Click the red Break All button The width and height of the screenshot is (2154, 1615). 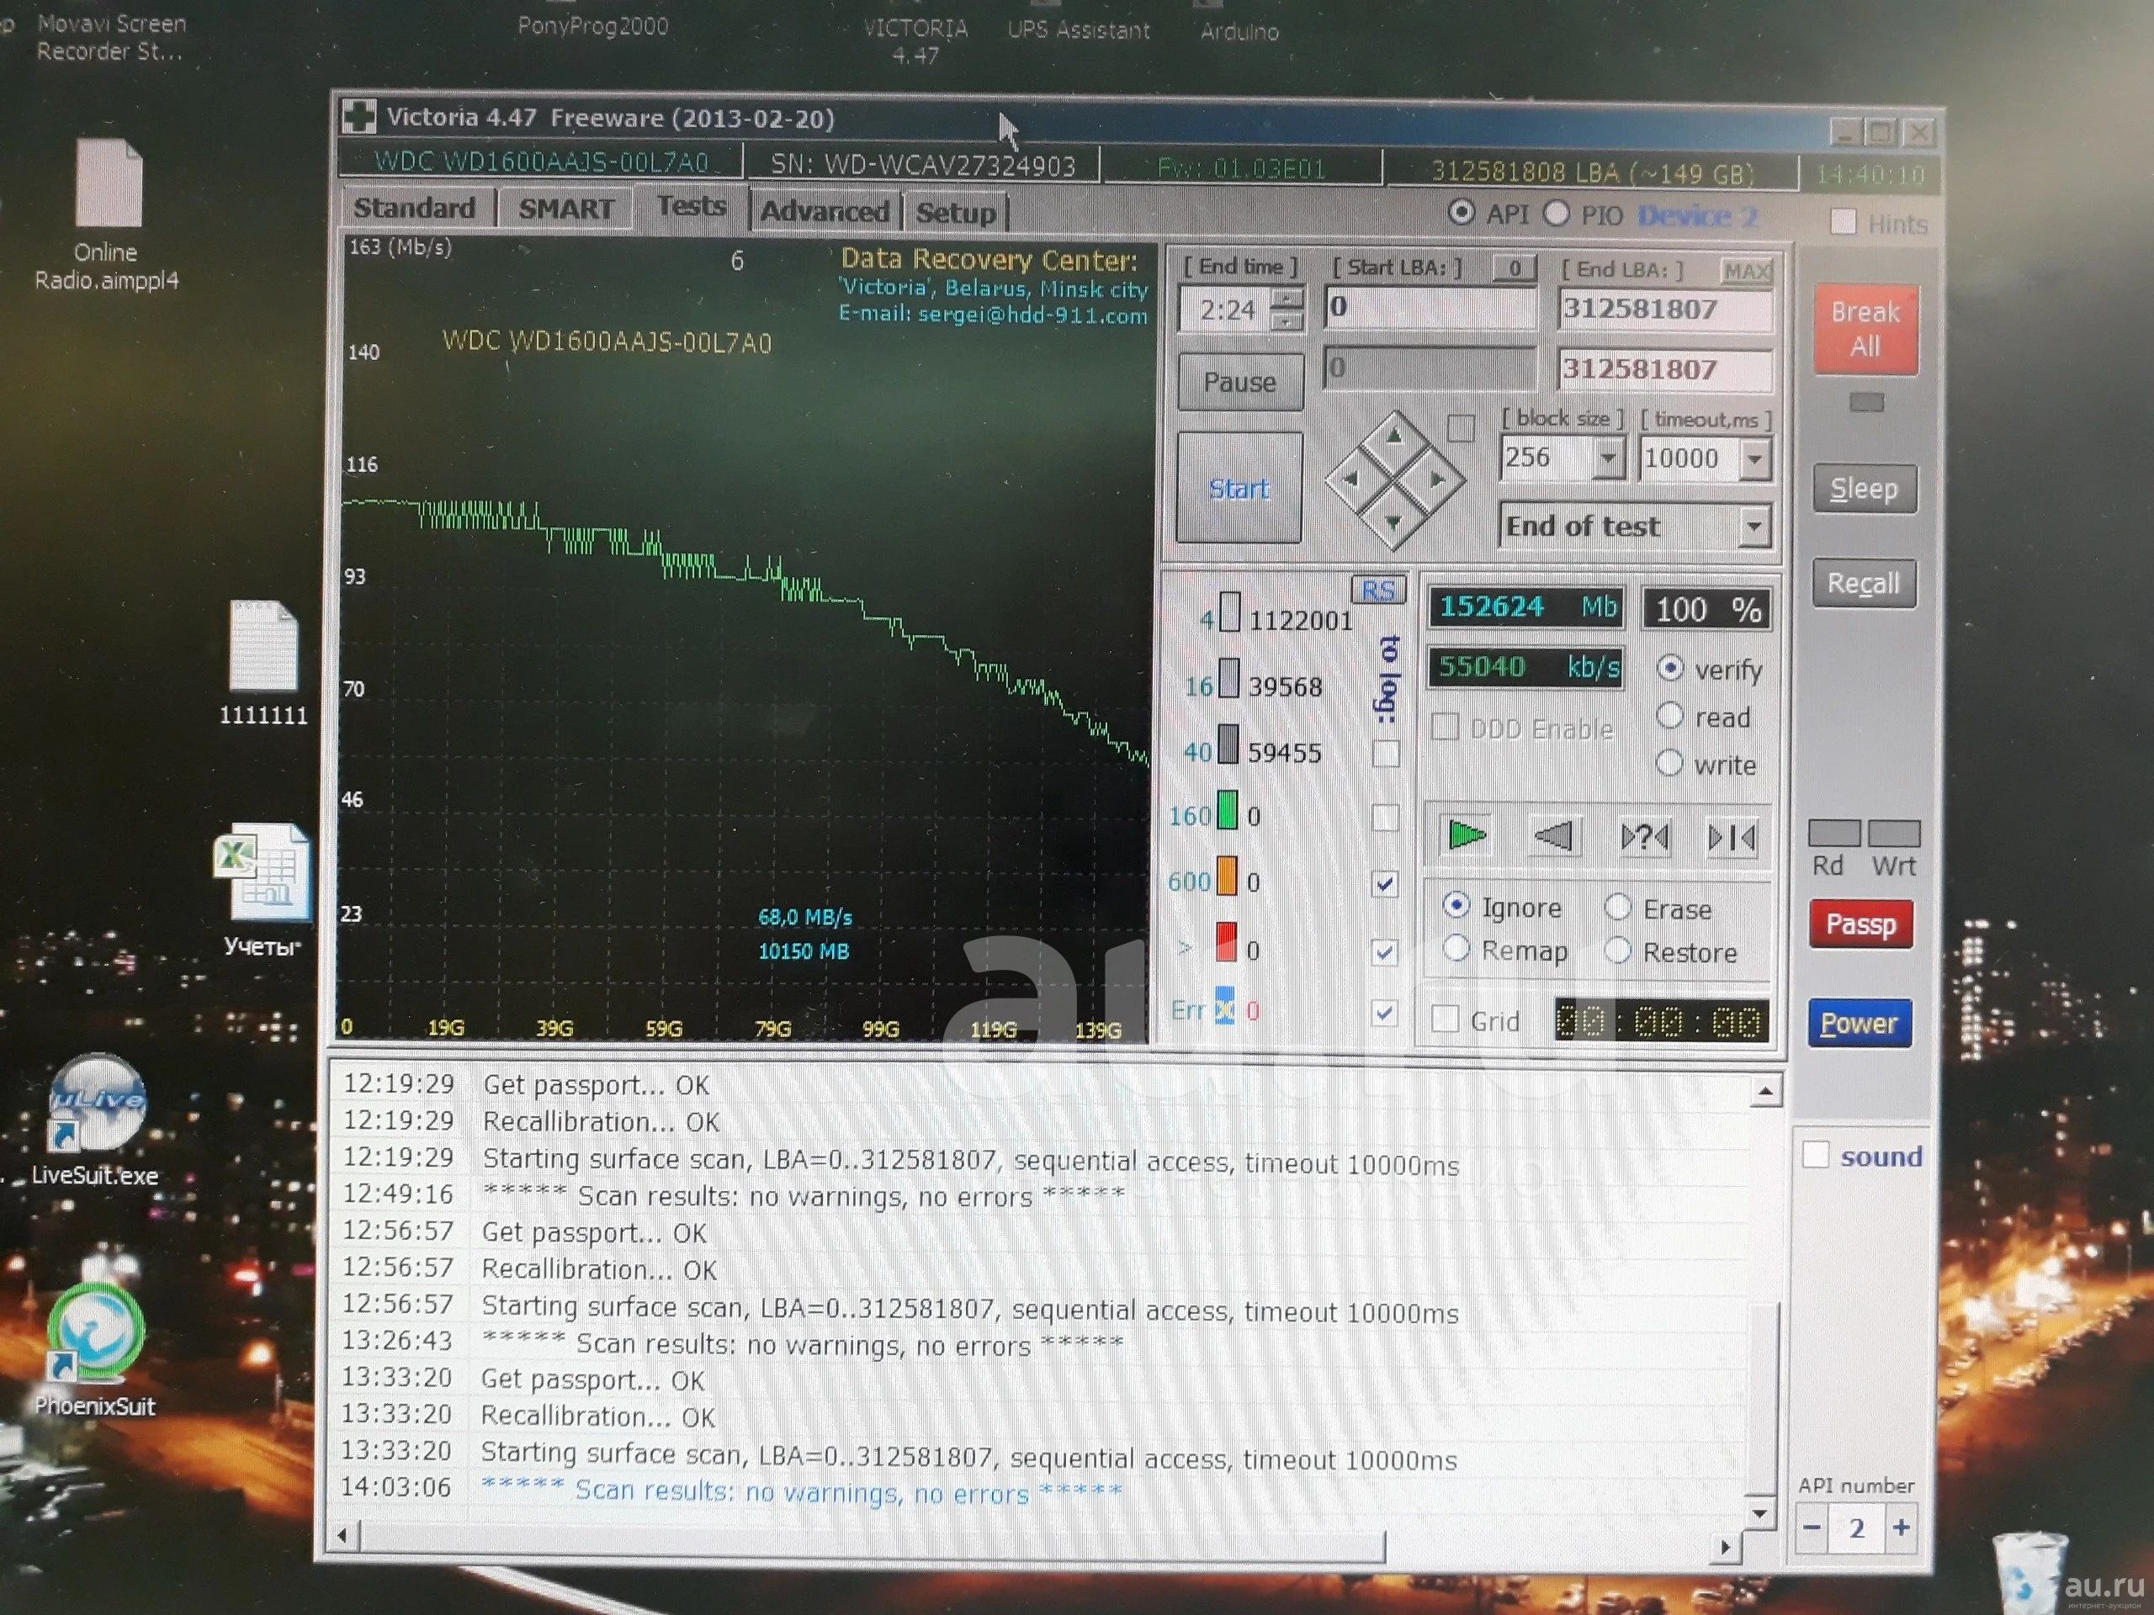click(x=1865, y=329)
